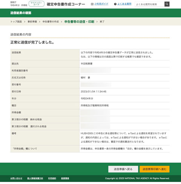Click the question mark icon beside よくある質問
Image resolution: width=181 pixels, height=184 pixels.
tap(115, 4)
